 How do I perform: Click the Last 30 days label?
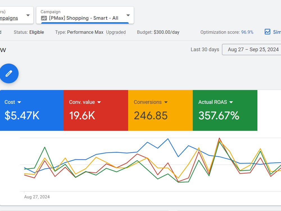click(x=205, y=50)
